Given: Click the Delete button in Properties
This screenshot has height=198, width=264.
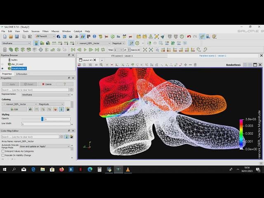Looking at the screenshot, I should 46,84.
